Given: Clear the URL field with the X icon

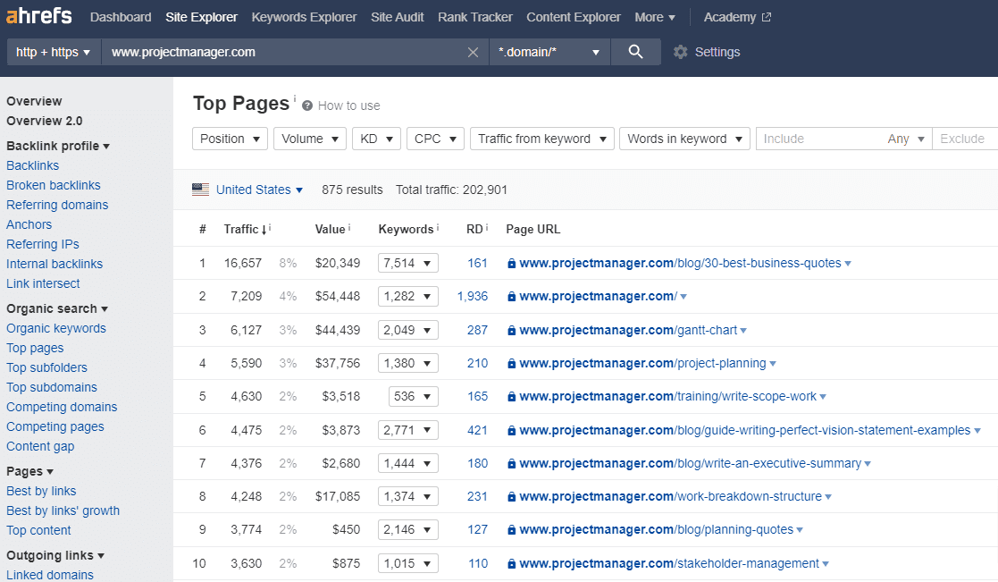Looking at the screenshot, I should 473,52.
